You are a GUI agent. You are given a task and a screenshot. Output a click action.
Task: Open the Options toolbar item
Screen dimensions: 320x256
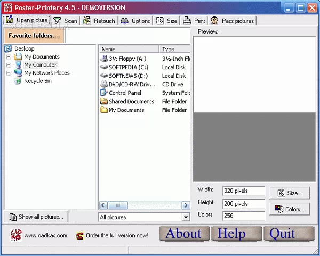point(135,21)
